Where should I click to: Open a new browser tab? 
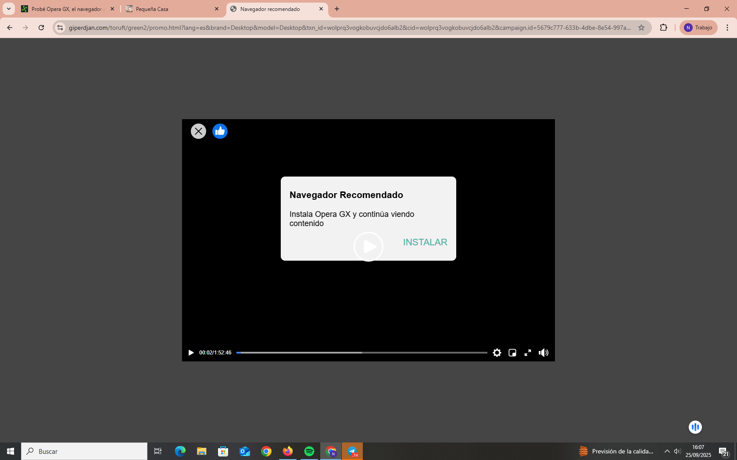(x=337, y=9)
